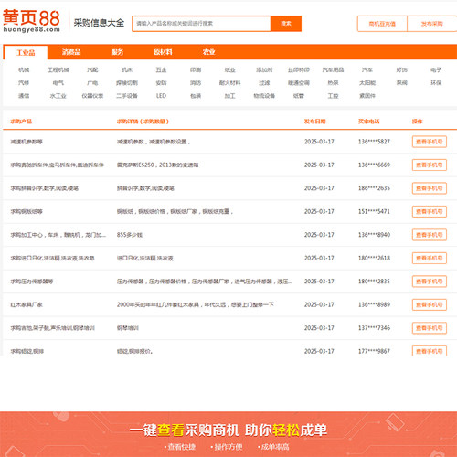The image size is (457, 457).
Task: Click the LED category link
Action: click(x=161, y=96)
